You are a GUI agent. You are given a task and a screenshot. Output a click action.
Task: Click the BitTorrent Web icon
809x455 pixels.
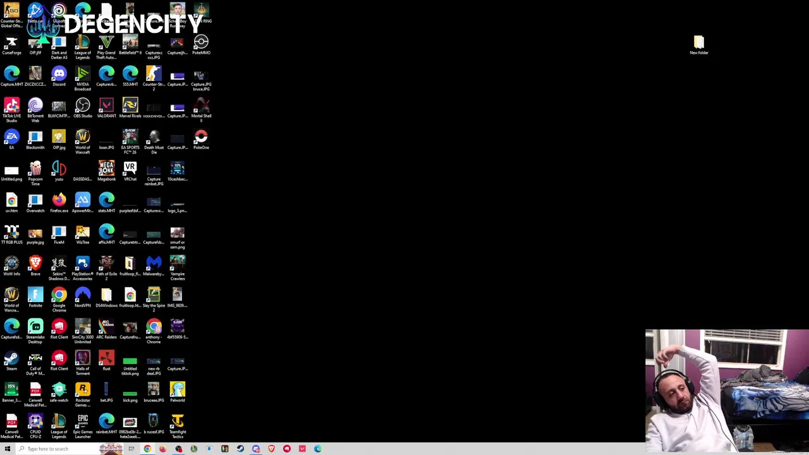click(35, 110)
